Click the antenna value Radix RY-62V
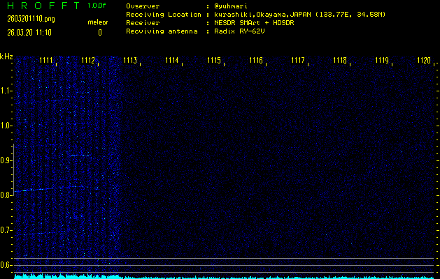 pyautogui.click(x=239, y=31)
